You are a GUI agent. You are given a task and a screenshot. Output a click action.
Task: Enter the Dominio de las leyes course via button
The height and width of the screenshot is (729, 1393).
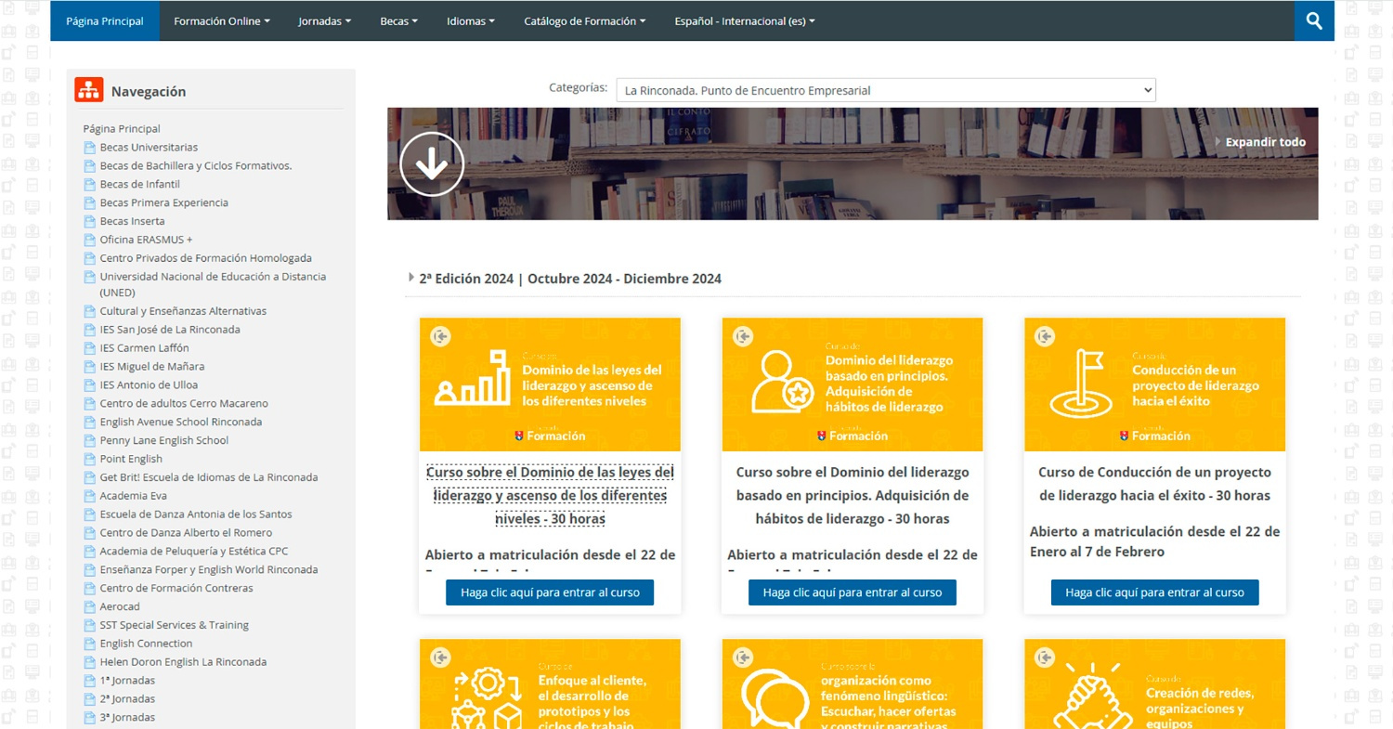click(550, 592)
